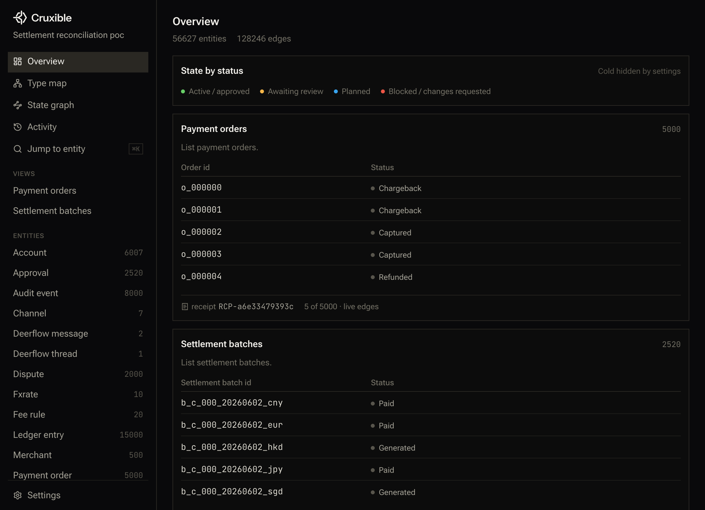Select the Dispute entity type

pyautogui.click(x=78, y=374)
